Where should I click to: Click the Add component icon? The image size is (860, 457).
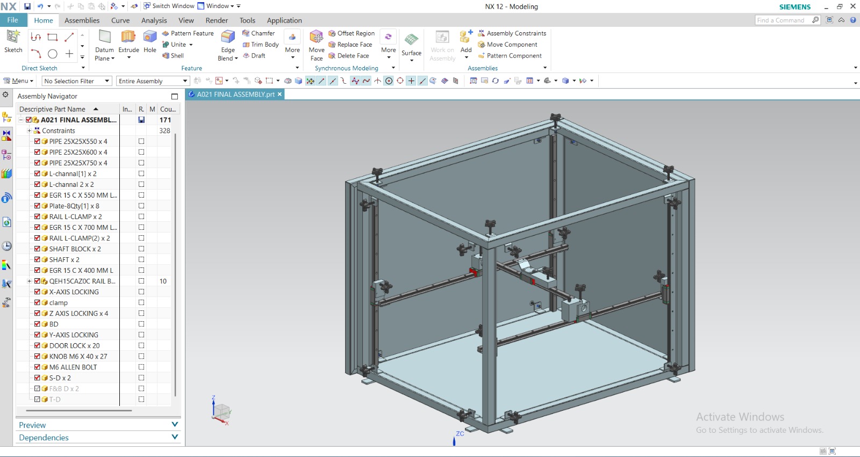(x=465, y=37)
